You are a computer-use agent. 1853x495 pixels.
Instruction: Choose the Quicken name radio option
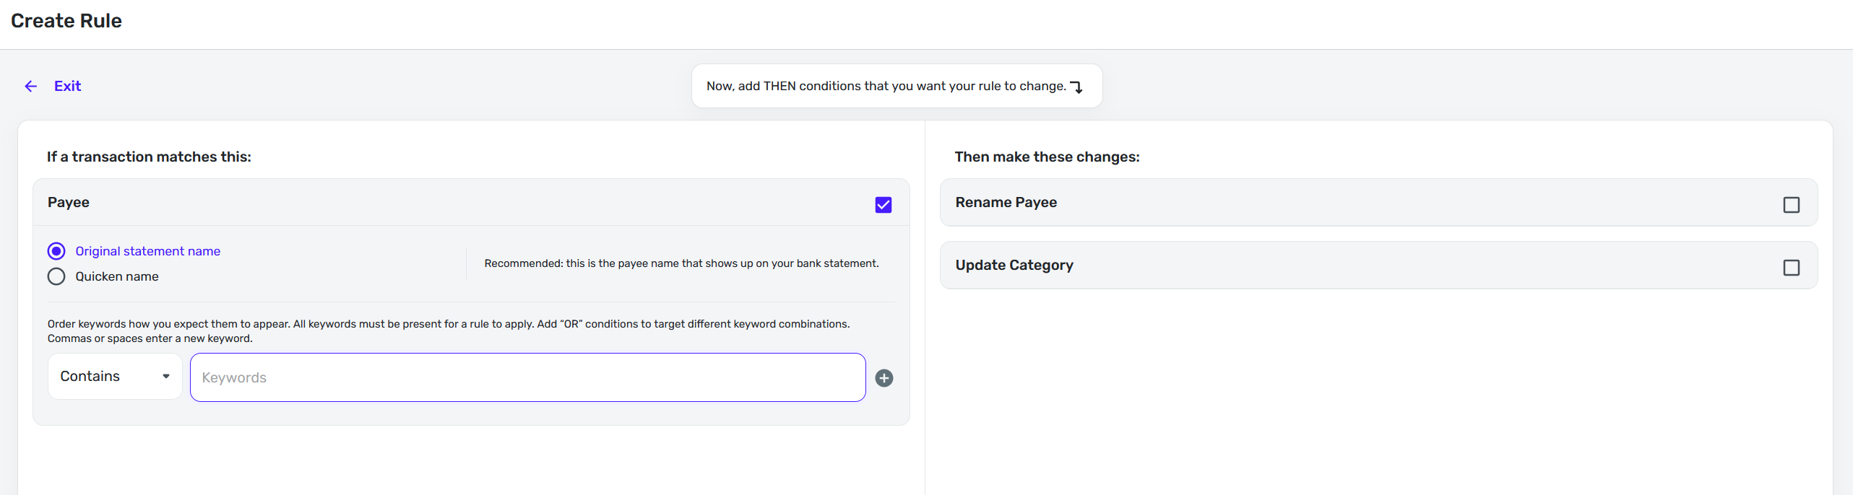(x=56, y=276)
